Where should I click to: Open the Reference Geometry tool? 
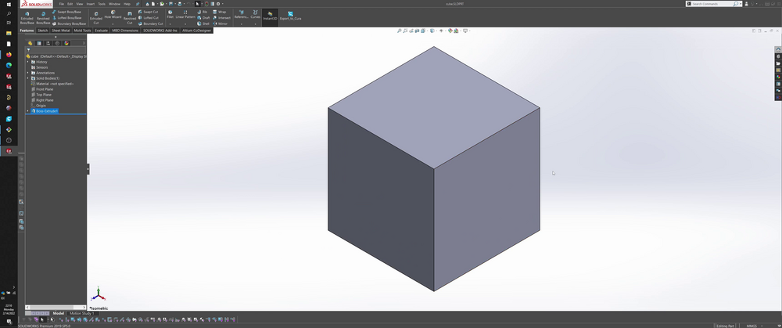point(242,14)
